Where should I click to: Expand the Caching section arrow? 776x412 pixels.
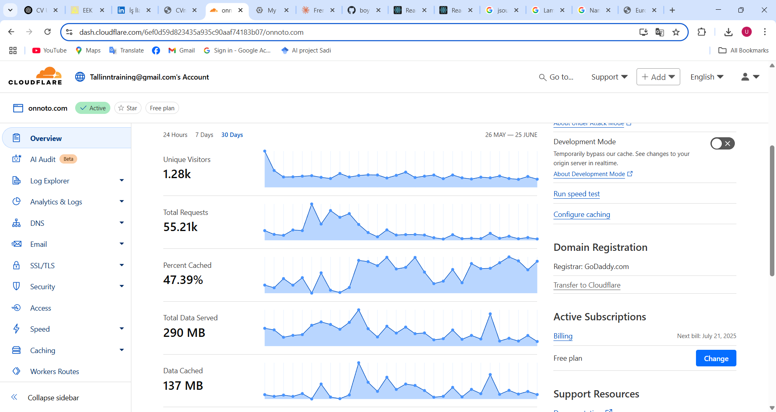tap(122, 350)
